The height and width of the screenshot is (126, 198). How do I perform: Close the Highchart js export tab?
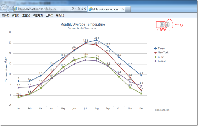coord(123,9)
